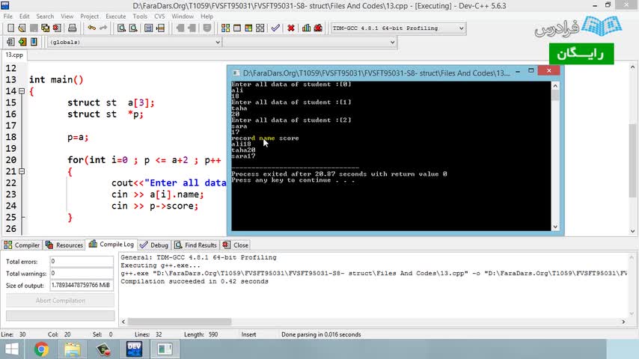Click the Windows Start button
This screenshot has height=359, width=639.
pos(11,349)
